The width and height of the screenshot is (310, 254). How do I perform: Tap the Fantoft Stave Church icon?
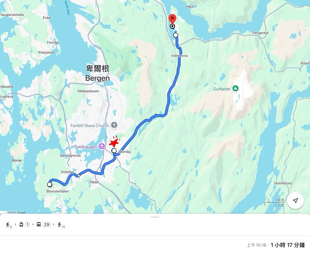[x=114, y=125]
